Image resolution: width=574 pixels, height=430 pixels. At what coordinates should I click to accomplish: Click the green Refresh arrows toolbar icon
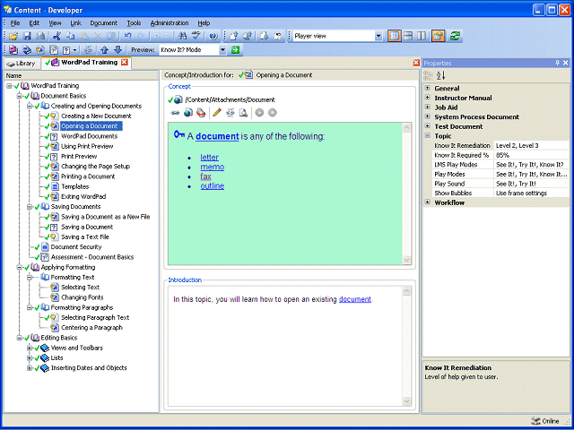455,36
